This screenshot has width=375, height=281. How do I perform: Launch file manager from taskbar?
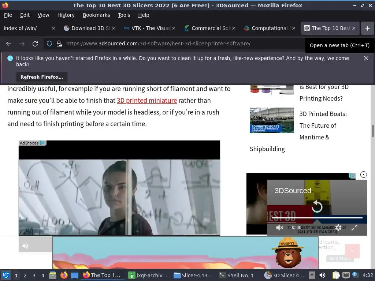coord(53,275)
